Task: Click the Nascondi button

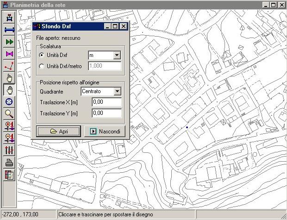Action: [x=106, y=132]
